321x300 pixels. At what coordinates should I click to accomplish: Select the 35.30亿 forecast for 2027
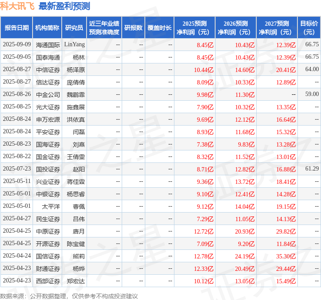click(286, 256)
